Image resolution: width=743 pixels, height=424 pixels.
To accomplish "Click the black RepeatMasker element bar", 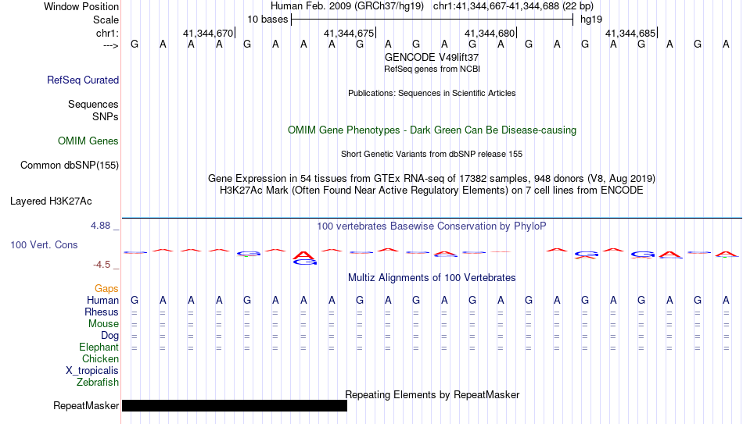I will 235,405.
